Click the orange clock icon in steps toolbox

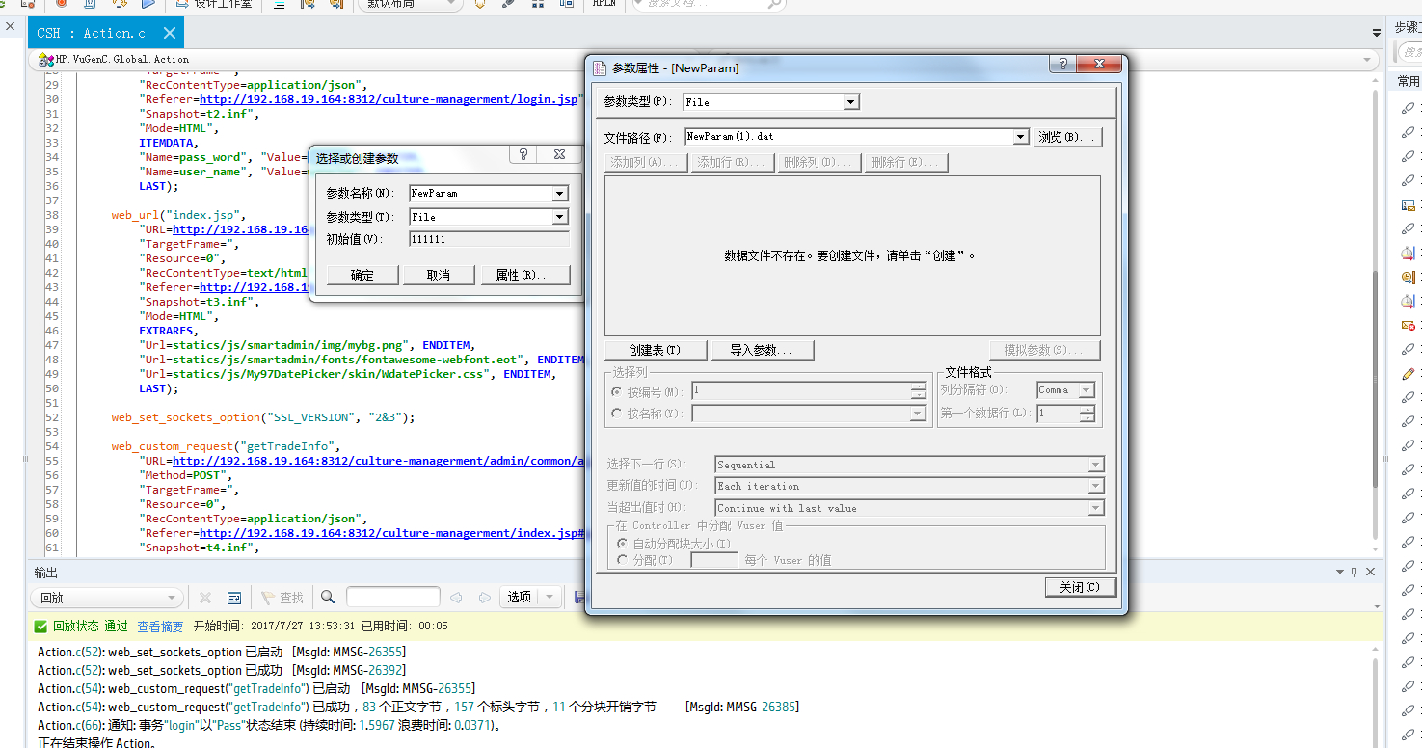pyautogui.click(x=1408, y=278)
